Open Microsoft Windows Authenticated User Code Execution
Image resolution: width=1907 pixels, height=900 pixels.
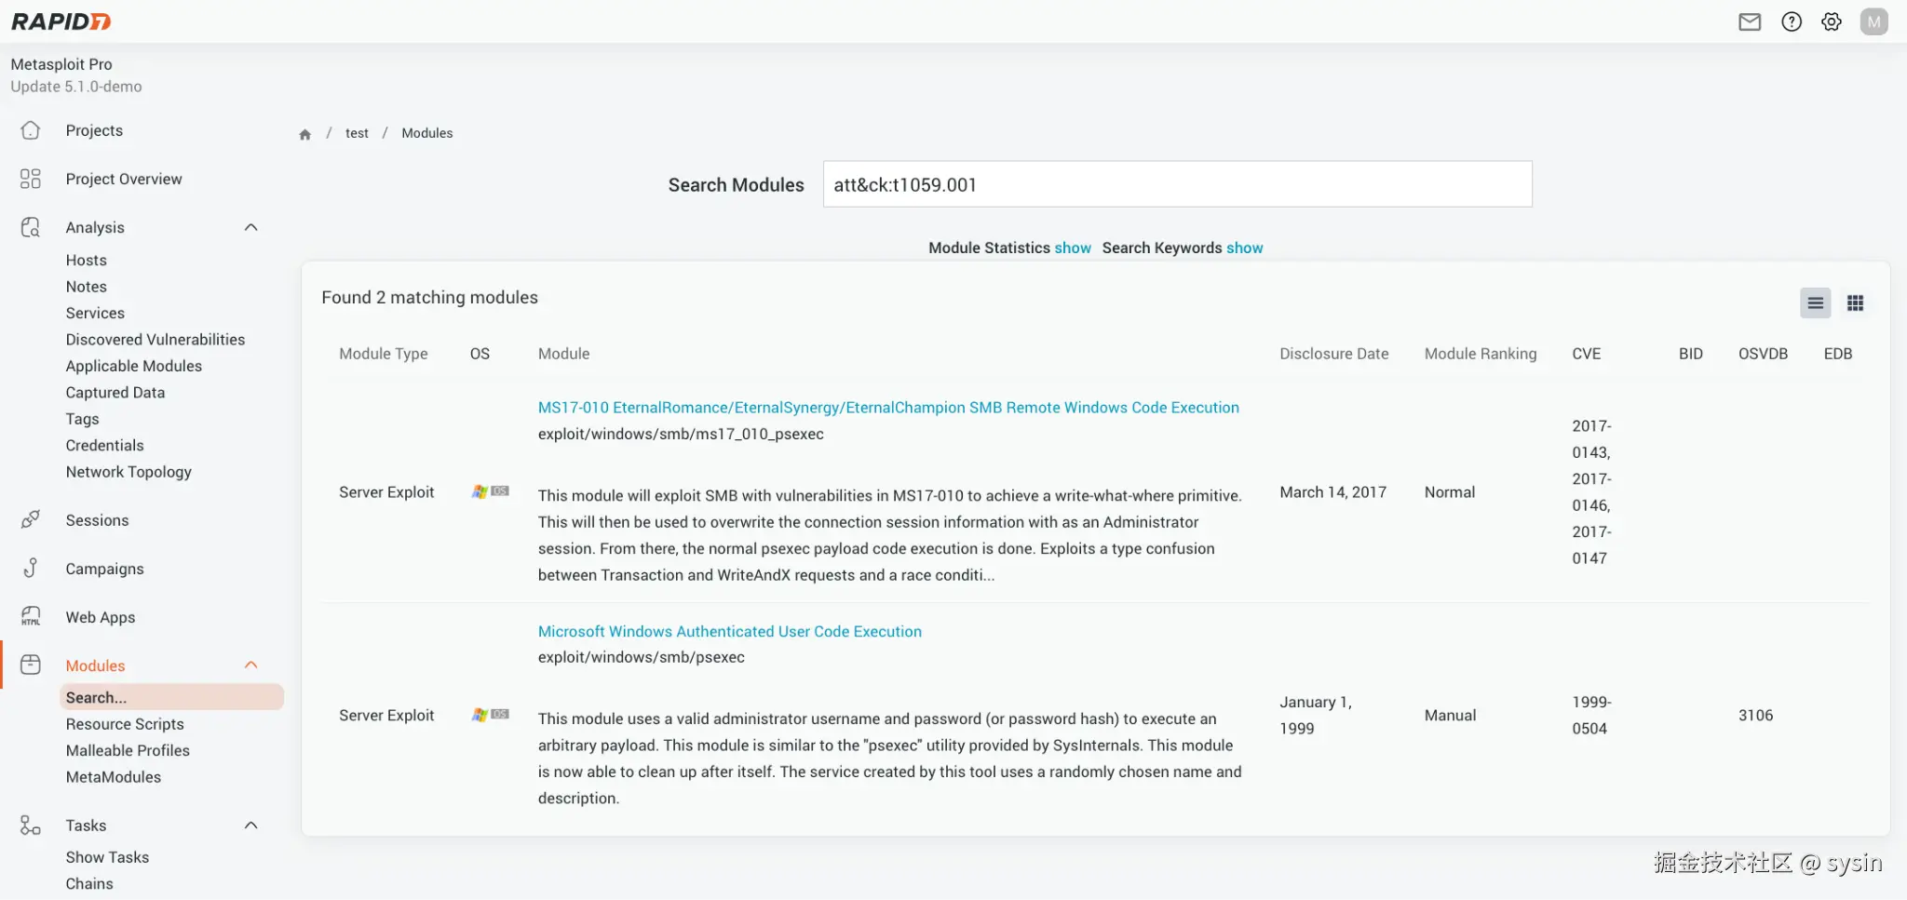pos(730,631)
